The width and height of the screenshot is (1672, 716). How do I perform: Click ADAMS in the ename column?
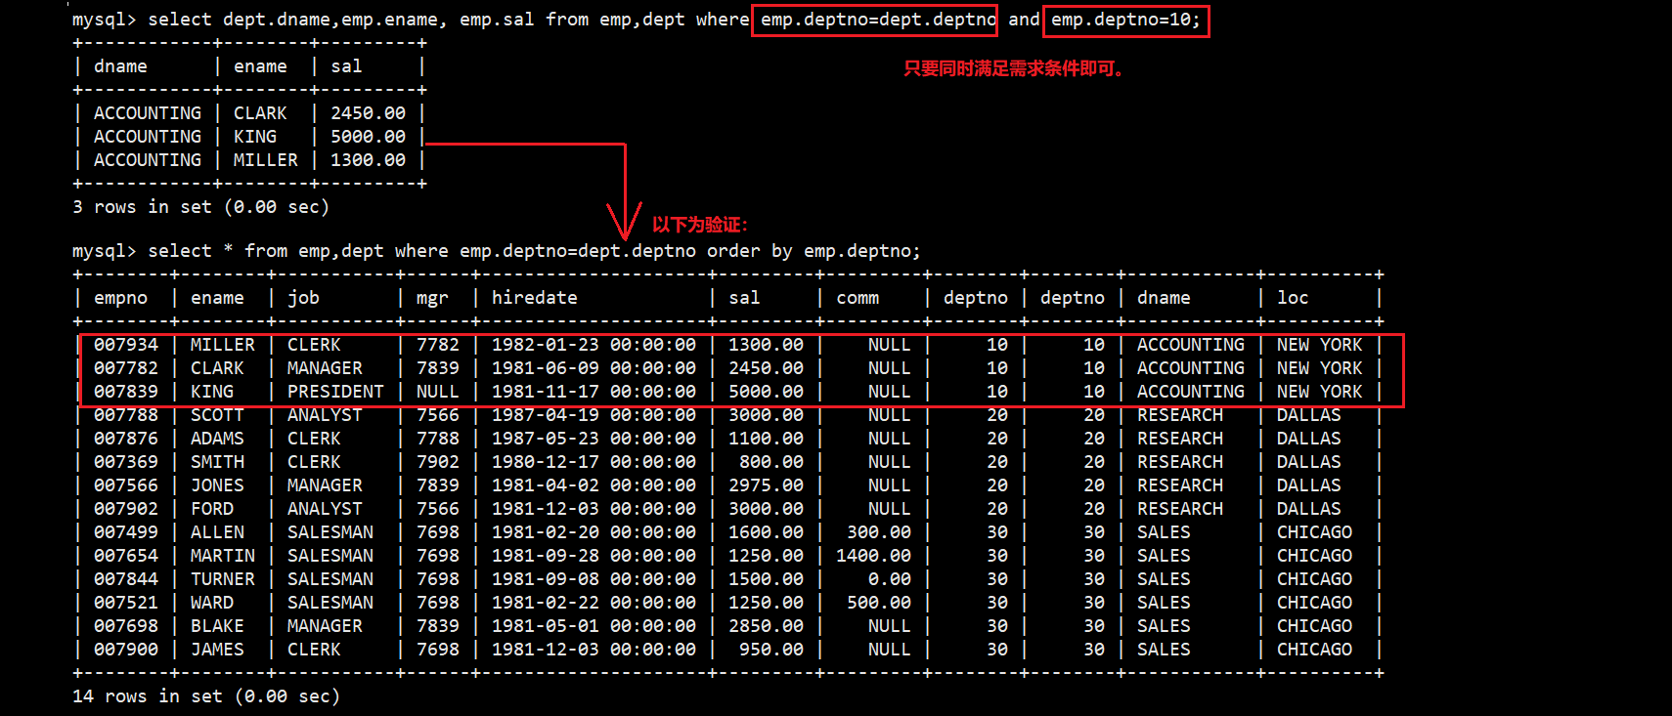(x=217, y=439)
